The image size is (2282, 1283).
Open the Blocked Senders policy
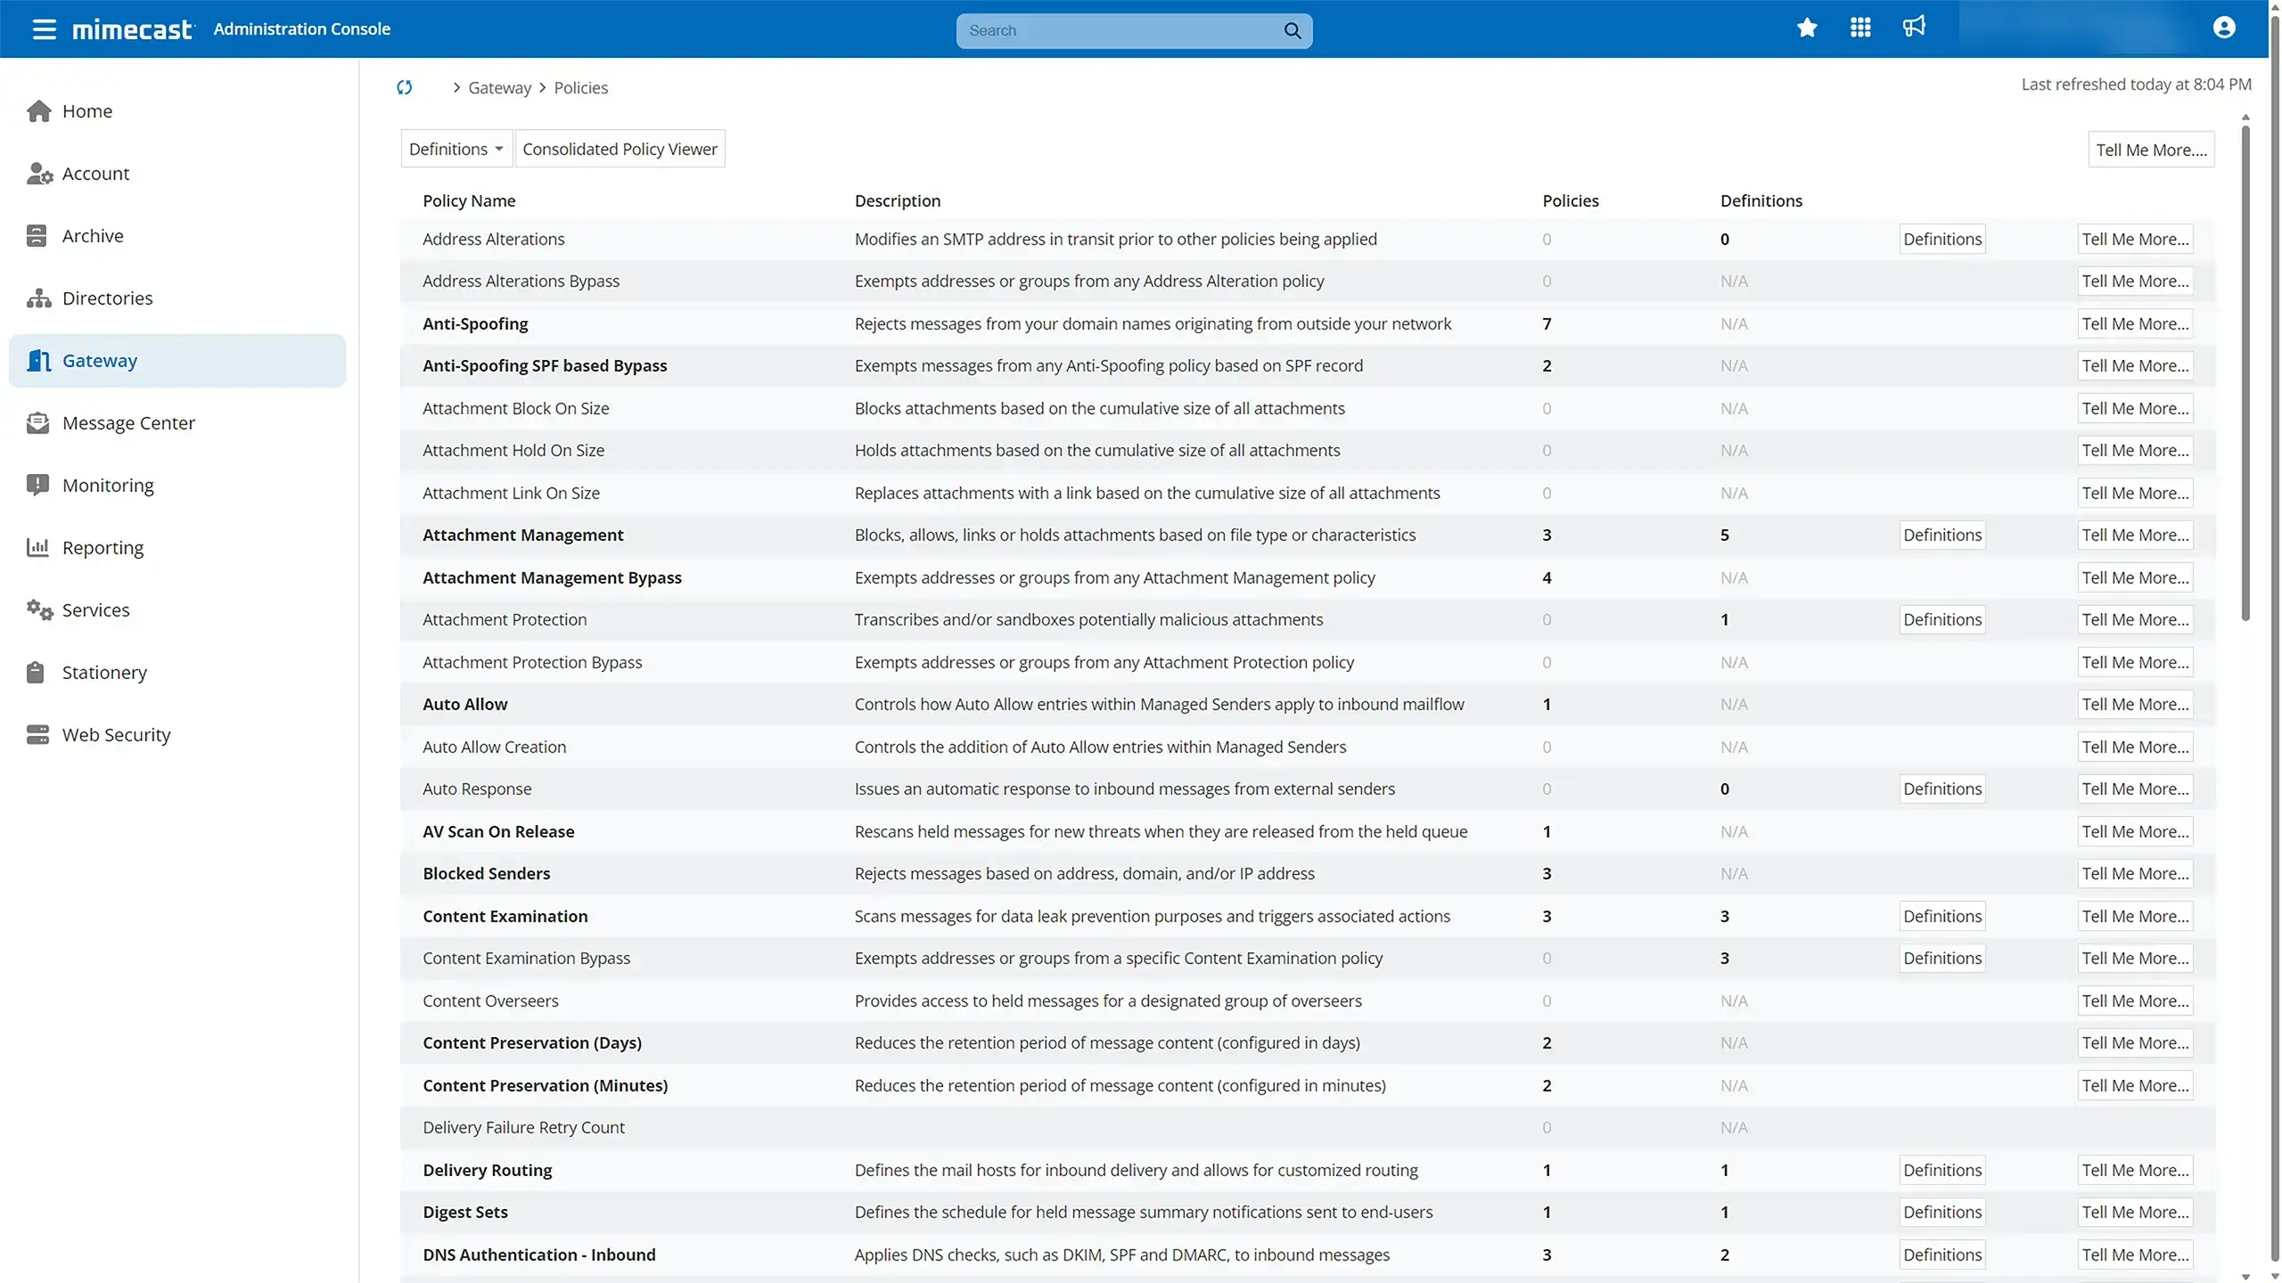(487, 873)
